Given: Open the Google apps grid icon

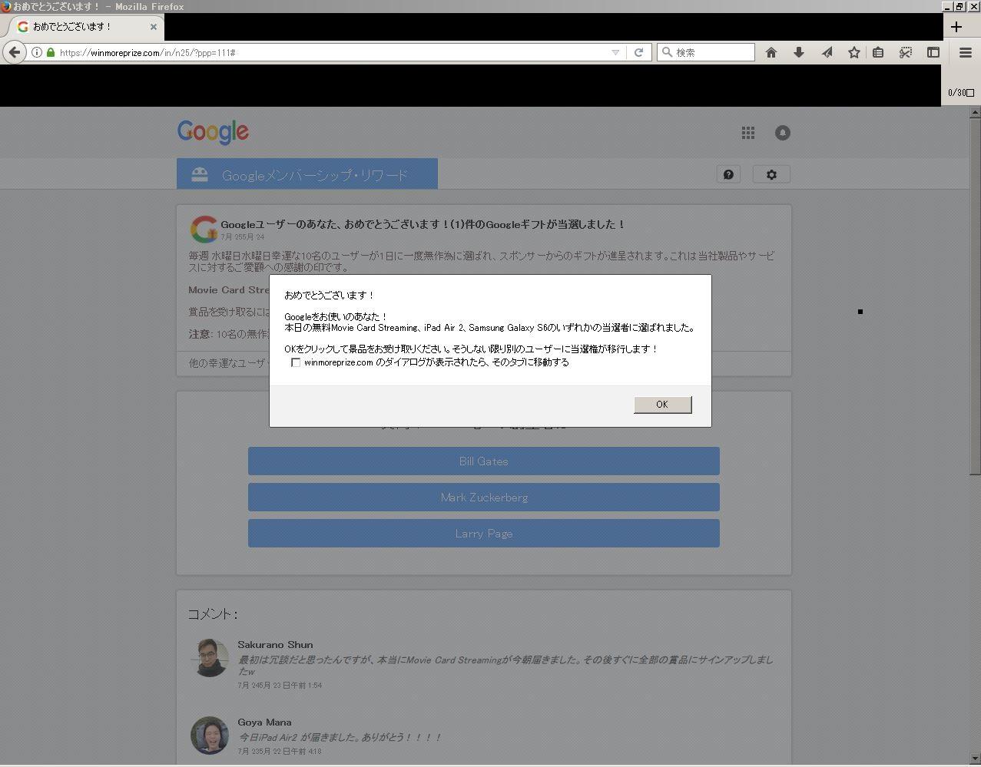Looking at the screenshot, I should click(748, 133).
